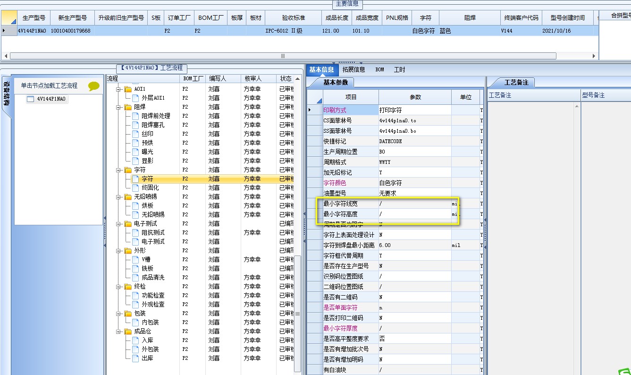The width and height of the screenshot is (631, 375).
Task: Collapse the 终检 tree group
Action: point(118,287)
